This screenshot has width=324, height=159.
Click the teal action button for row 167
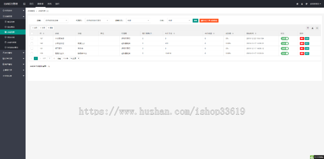307,38
